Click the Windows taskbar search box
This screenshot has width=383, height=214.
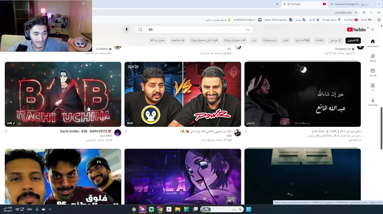(222, 209)
